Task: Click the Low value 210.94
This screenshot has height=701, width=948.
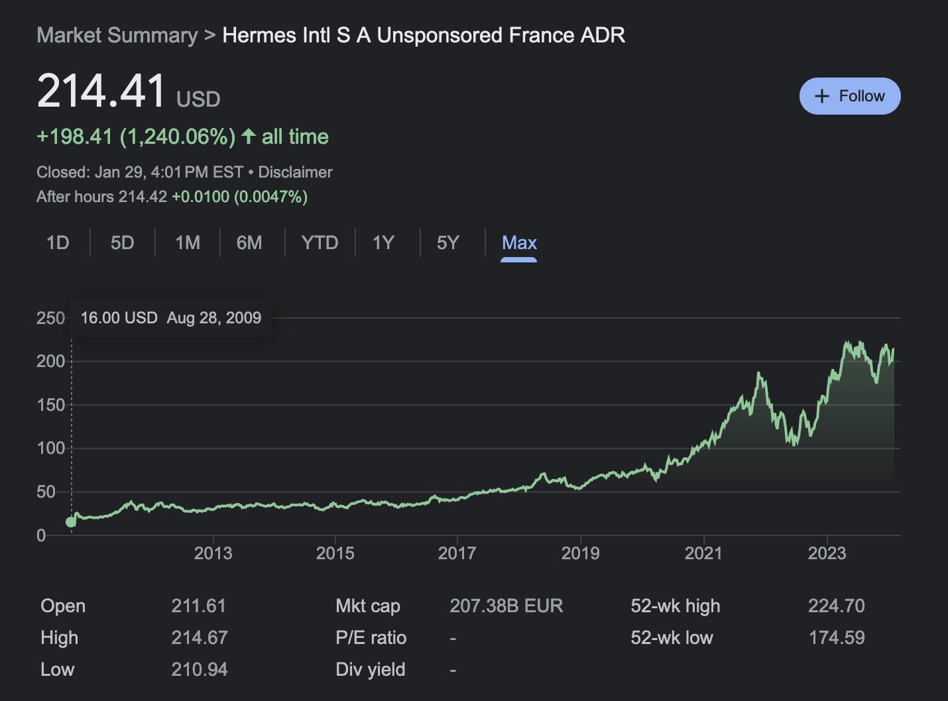Action: tap(200, 669)
